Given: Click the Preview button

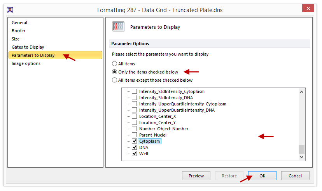Looking at the screenshot, I should [196, 176].
